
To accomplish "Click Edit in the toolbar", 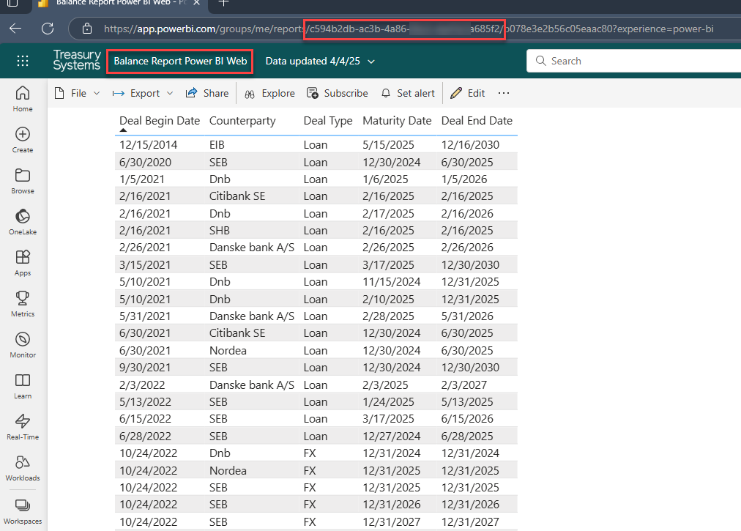I will [467, 93].
